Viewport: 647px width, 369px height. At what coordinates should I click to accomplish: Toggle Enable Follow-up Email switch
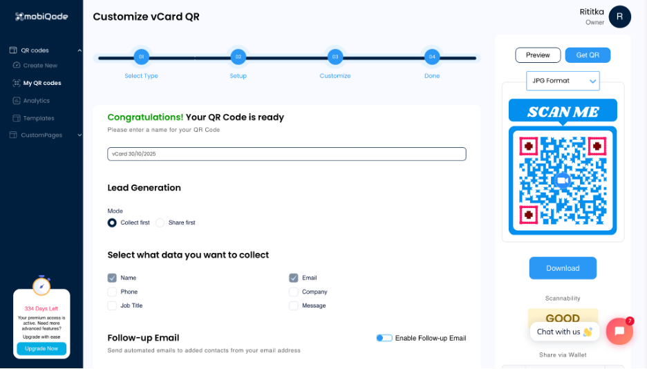coord(384,338)
